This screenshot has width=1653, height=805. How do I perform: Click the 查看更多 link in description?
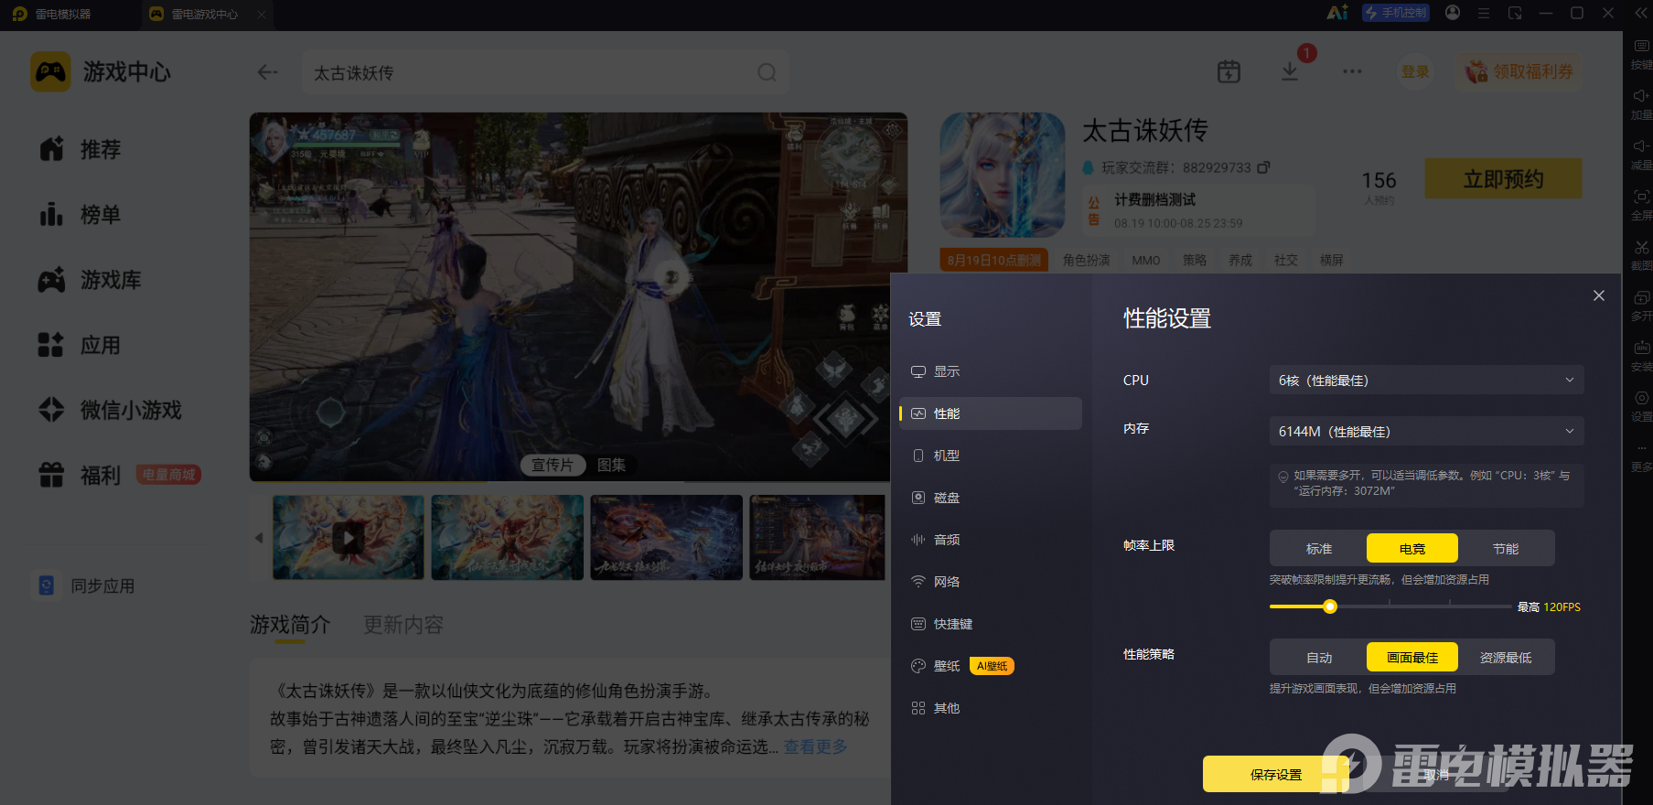click(x=815, y=747)
